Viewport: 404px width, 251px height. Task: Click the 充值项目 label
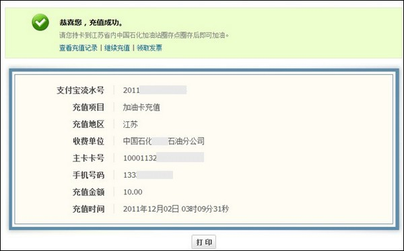click(x=88, y=108)
